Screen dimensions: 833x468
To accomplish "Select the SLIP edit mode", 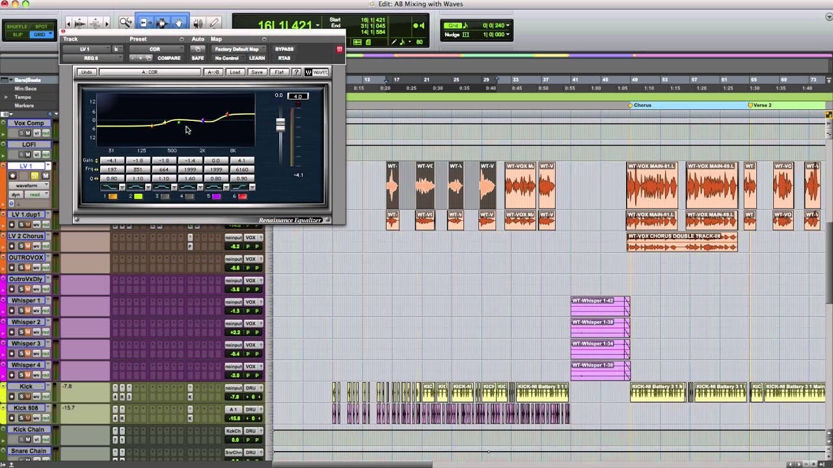I will coord(17,34).
